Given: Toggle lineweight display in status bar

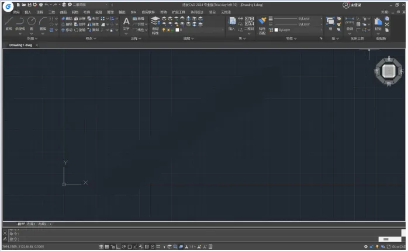Looking at the screenshot, I should [158, 246].
